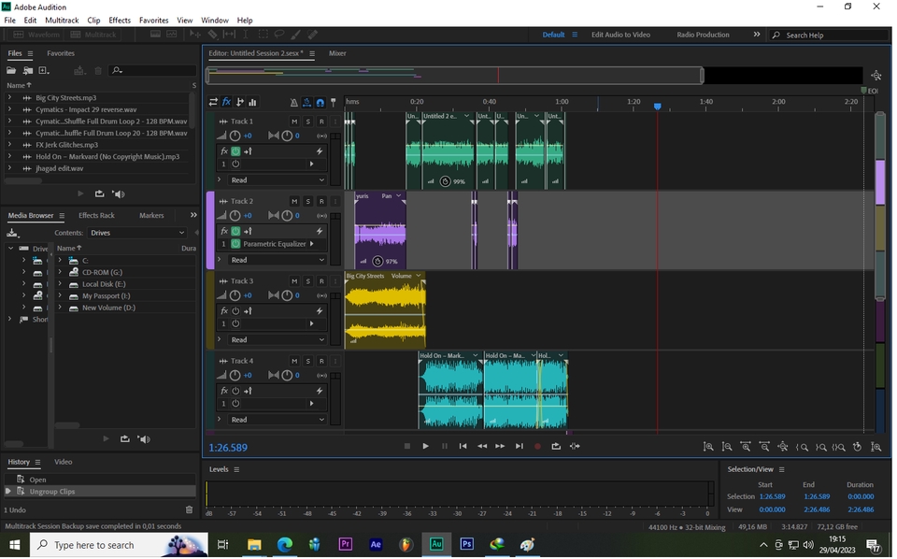Click the Rewind transport button
Viewport: 897px width, 559px height.
[x=482, y=446]
